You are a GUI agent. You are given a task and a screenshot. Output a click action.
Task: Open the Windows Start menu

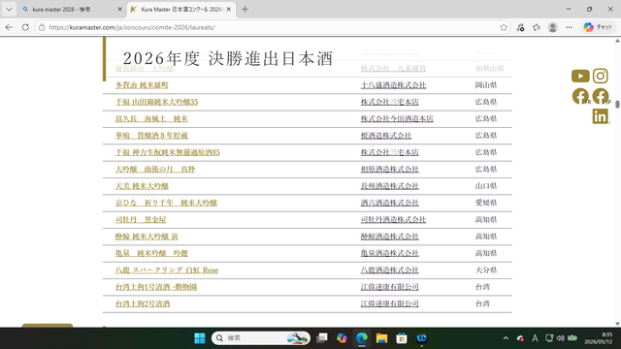[x=200, y=338]
